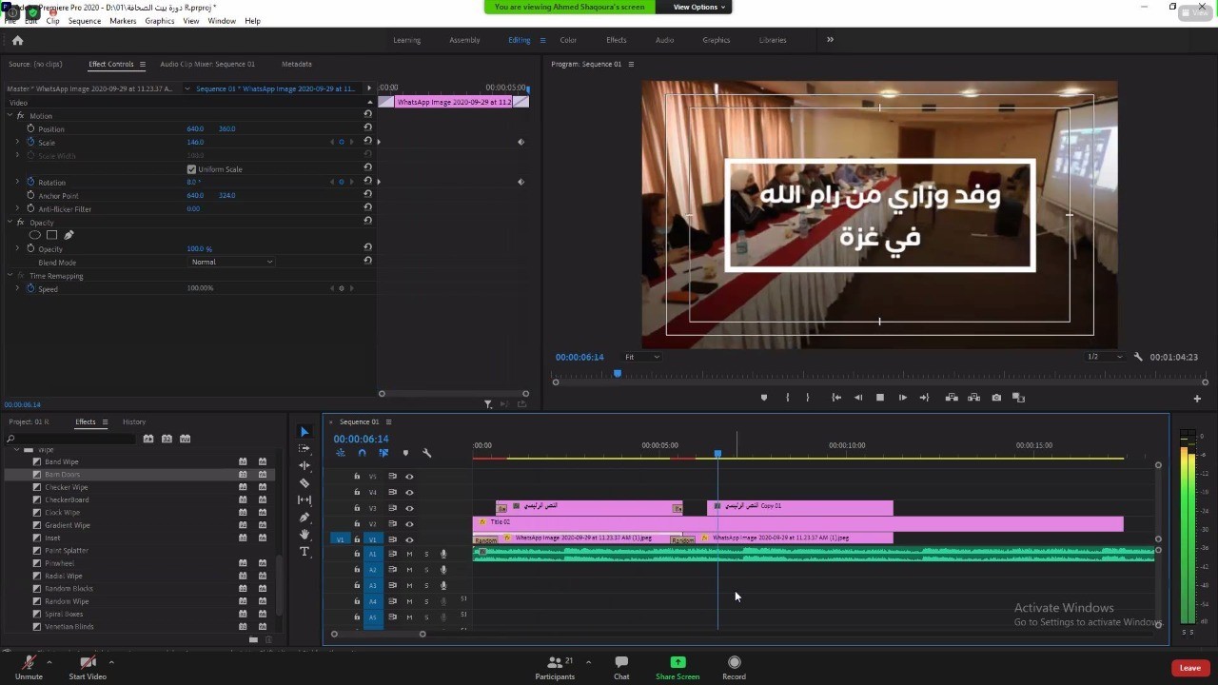Pick the Hand tool
Viewport: 1218px width, 685px height.
(x=304, y=535)
